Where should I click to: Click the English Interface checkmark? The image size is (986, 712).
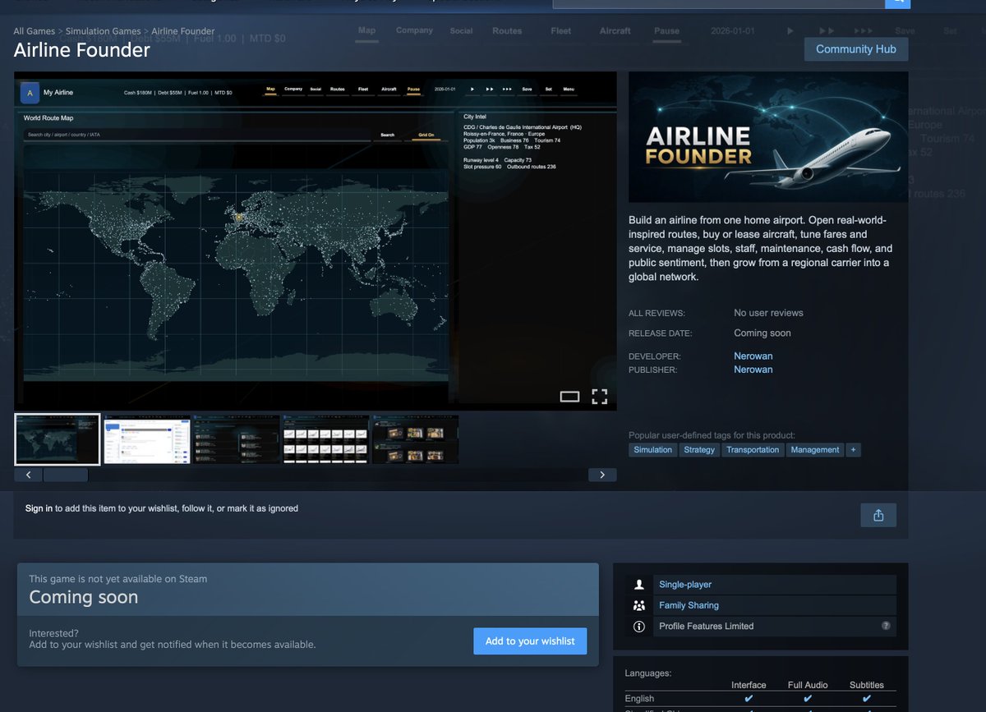click(x=749, y=699)
